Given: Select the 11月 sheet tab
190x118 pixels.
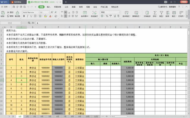Looking at the screenshot, I should (x=96, y=117).
